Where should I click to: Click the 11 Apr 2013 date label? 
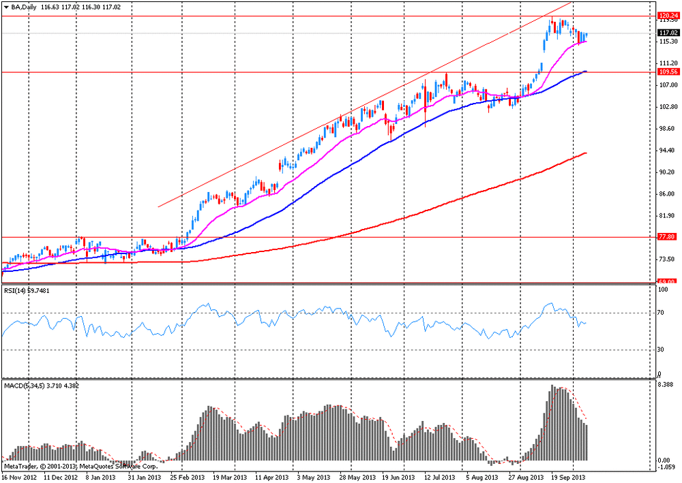coord(272,478)
